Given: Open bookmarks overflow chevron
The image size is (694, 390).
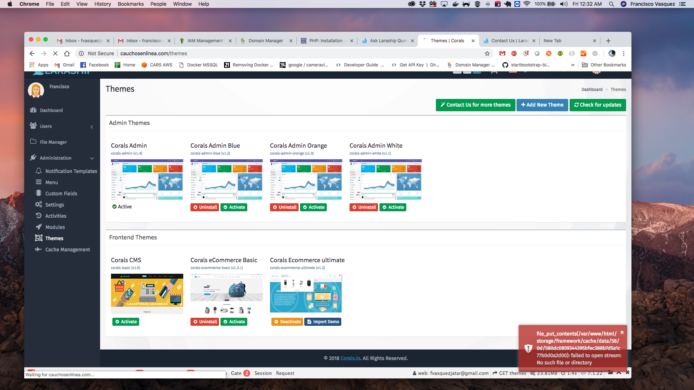Looking at the screenshot, I should (x=573, y=65).
